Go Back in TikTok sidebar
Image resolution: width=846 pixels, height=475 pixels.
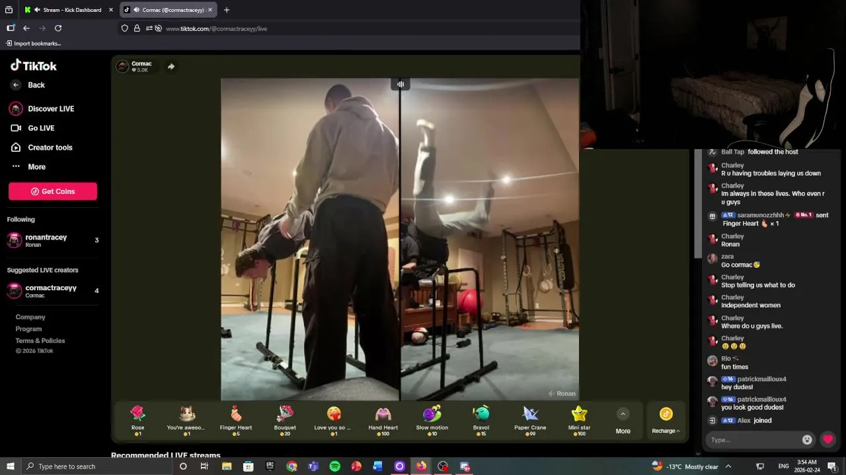click(x=28, y=85)
